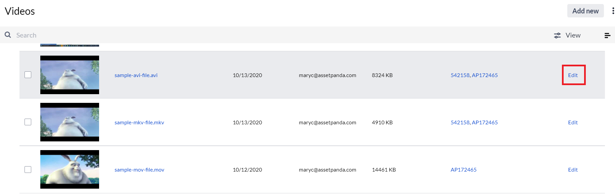Click Add new button

[x=585, y=11]
